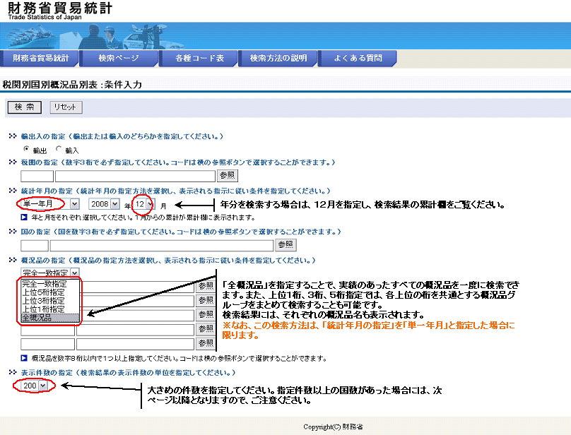The image size is (571, 435).
Task: Click the three-digit country code input field
Action: point(34,245)
